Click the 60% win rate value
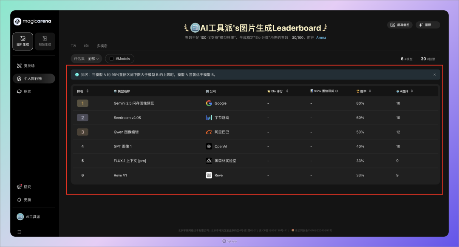The image size is (459, 247). click(x=360, y=118)
